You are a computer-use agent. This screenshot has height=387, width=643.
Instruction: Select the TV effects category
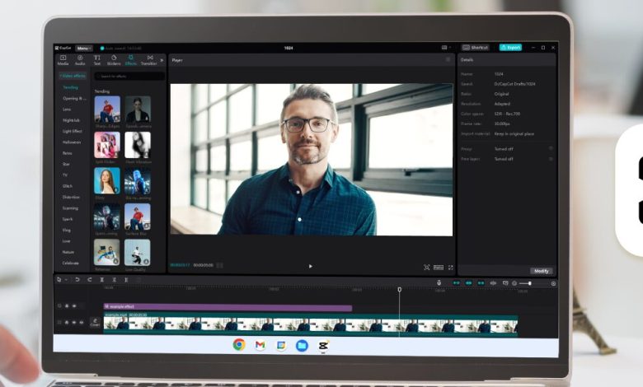coord(65,175)
